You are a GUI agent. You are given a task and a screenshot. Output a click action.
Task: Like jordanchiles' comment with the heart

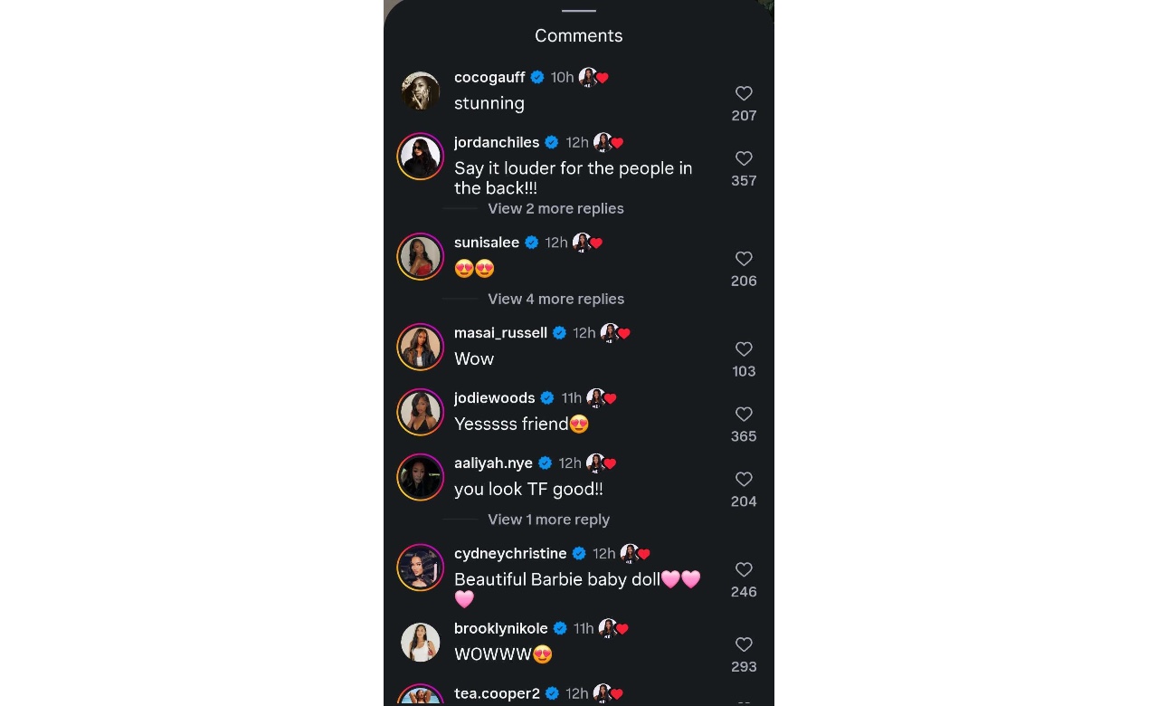point(744,158)
